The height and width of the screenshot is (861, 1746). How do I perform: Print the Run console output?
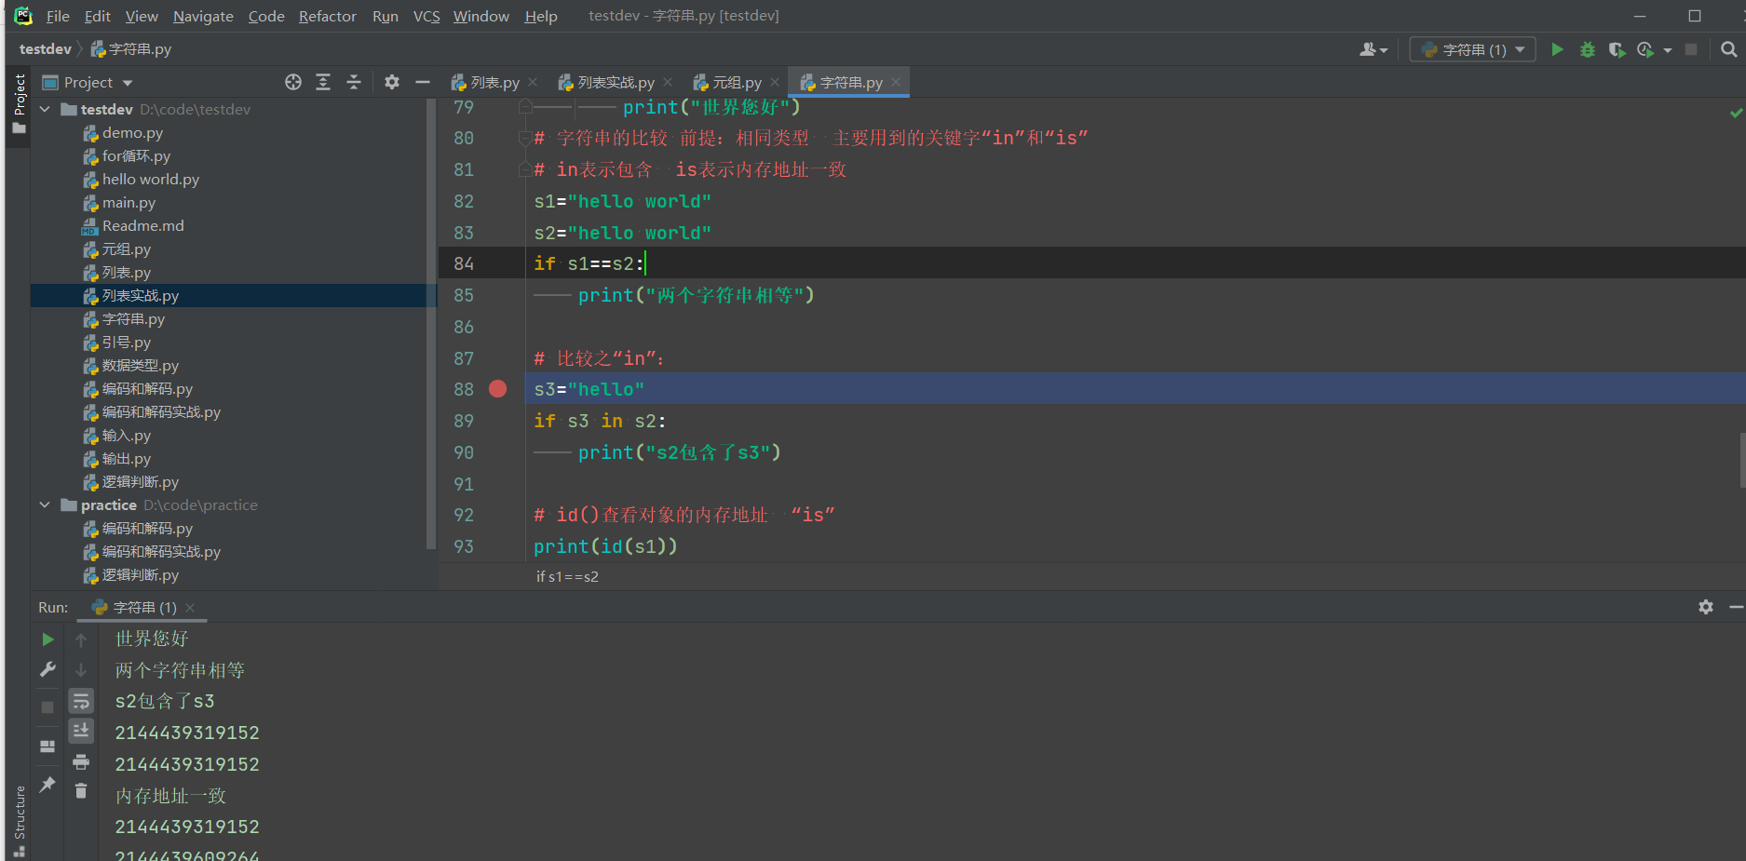[x=81, y=762]
